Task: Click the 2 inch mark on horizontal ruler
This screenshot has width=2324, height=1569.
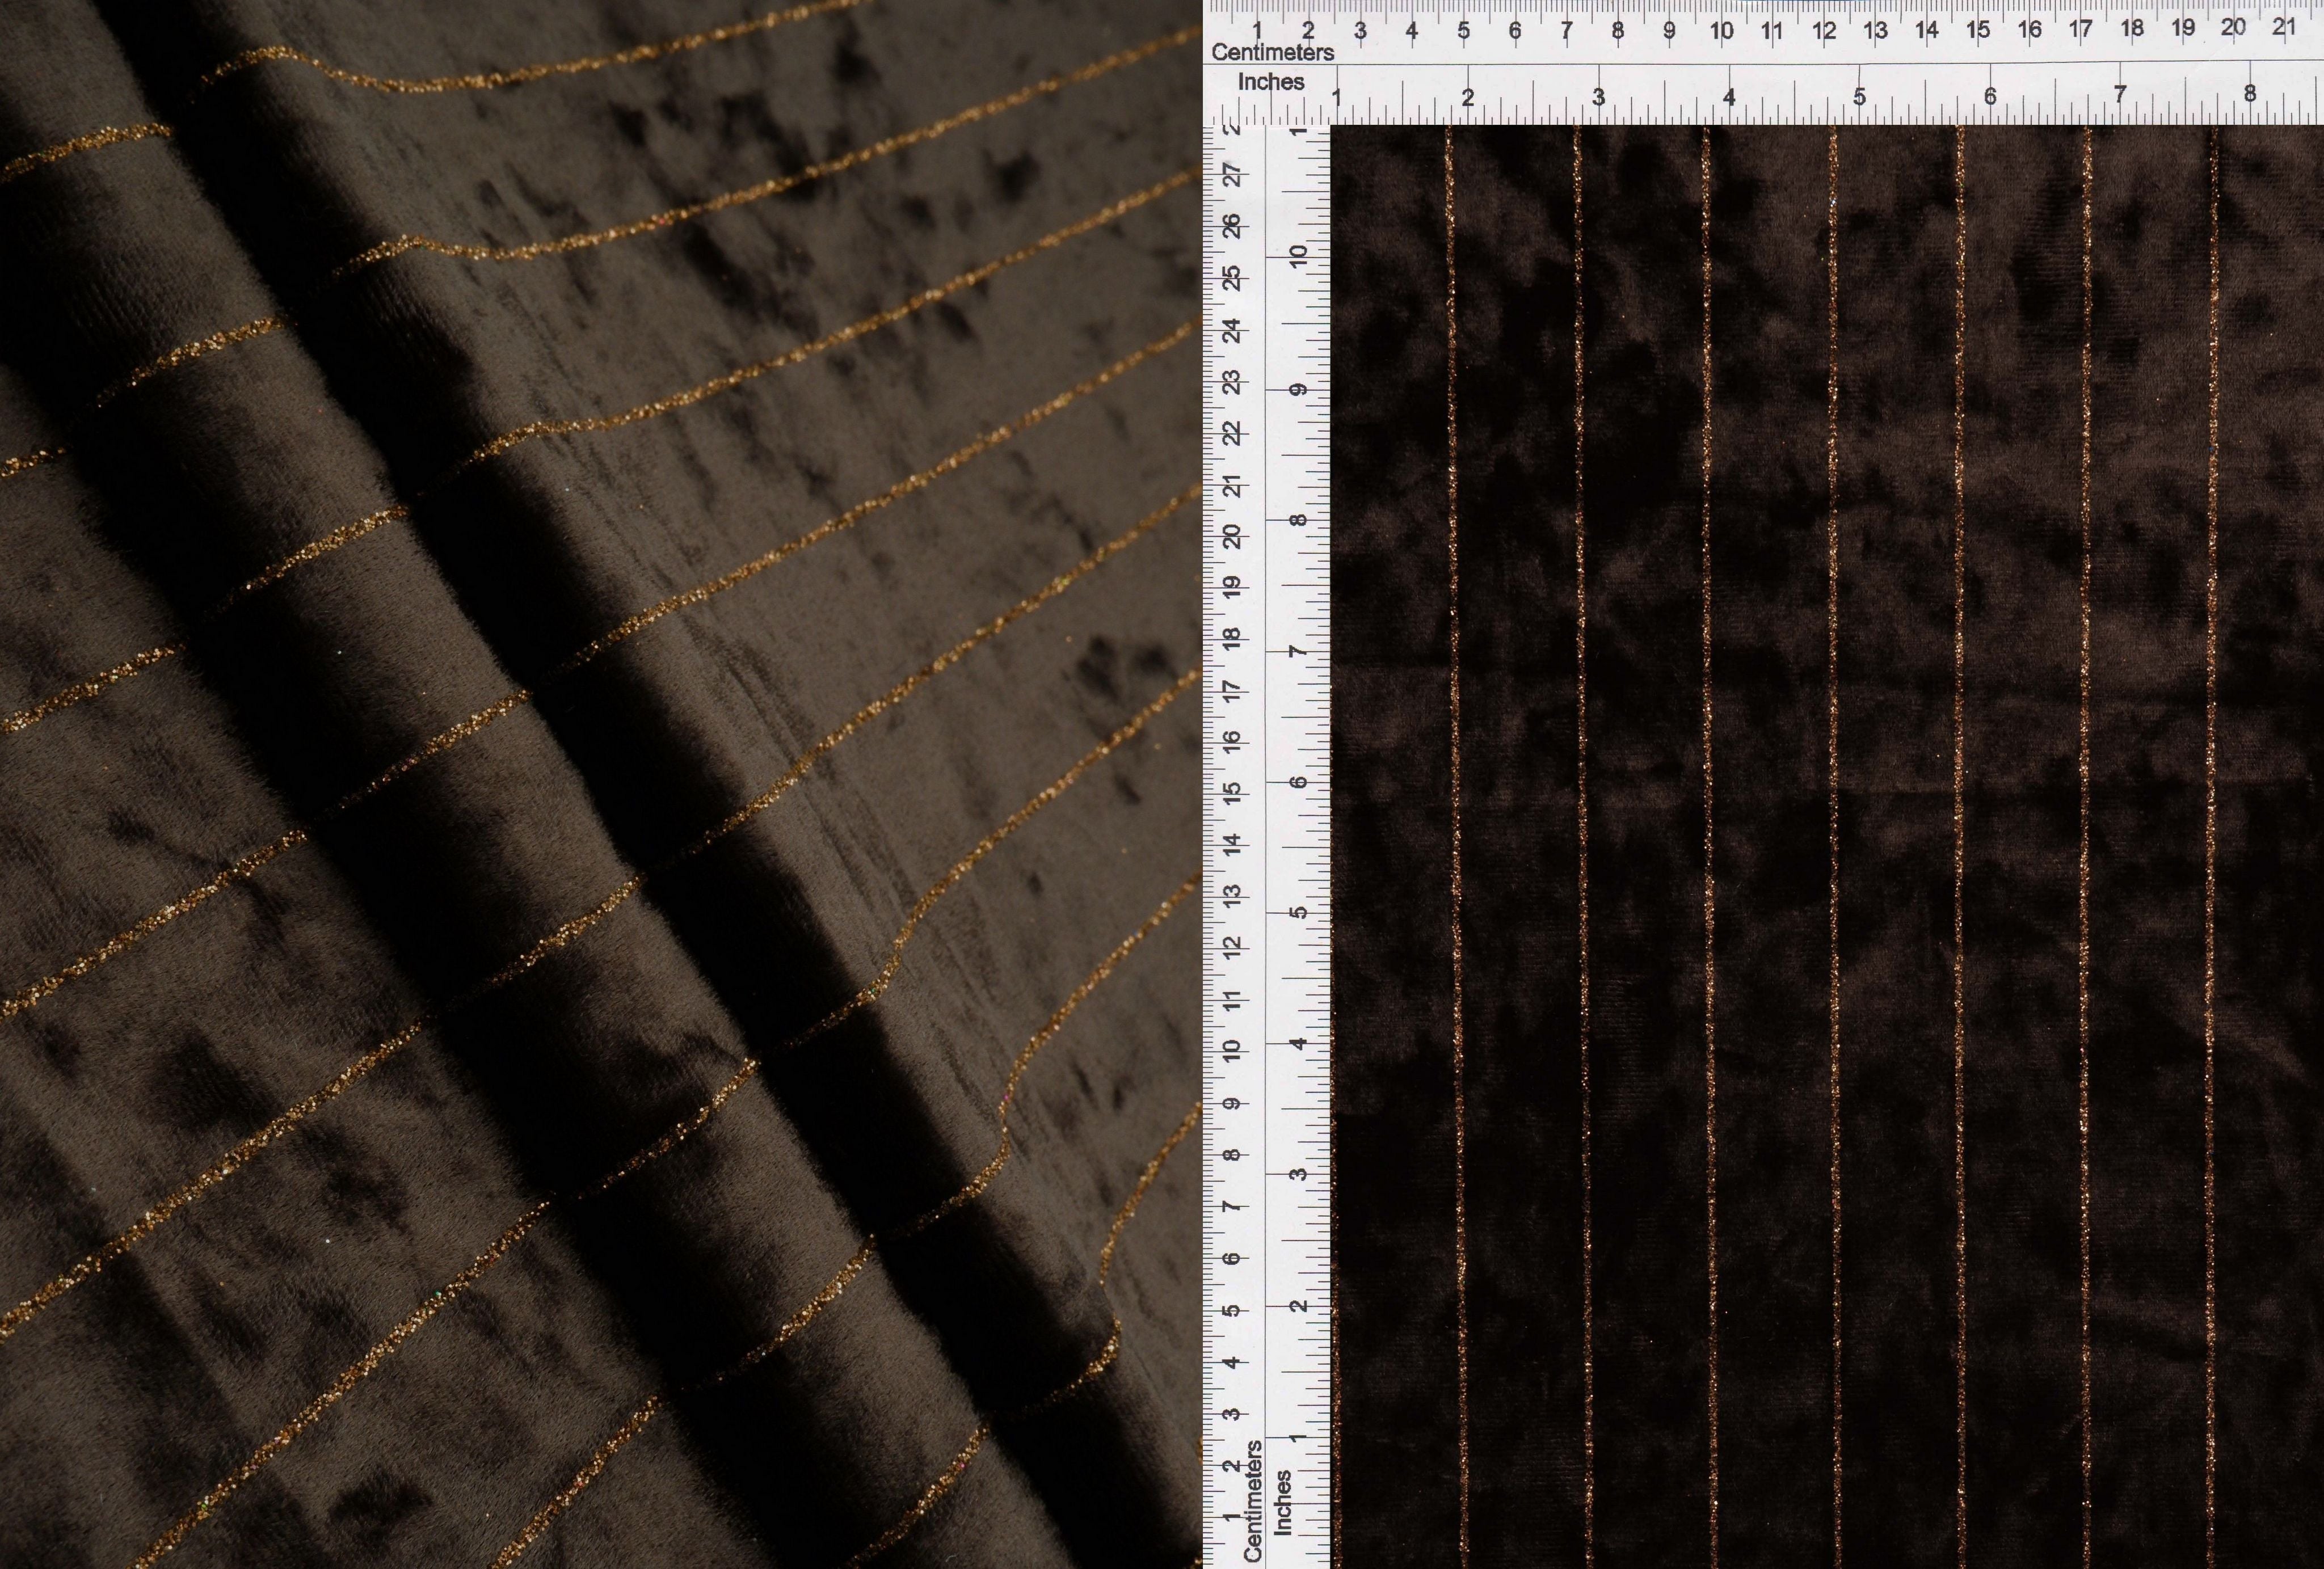Action: (1468, 98)
